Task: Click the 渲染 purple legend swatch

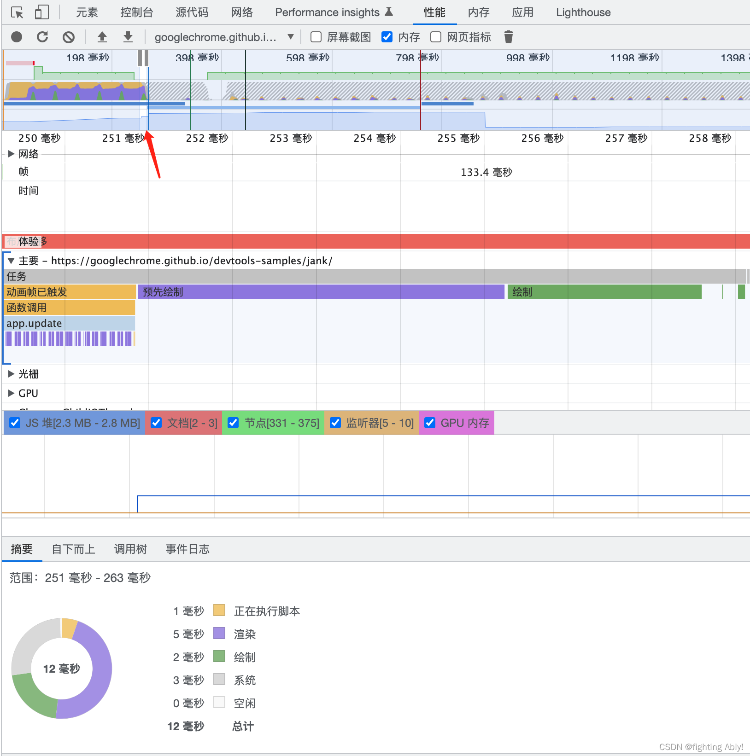Action: coord(219,634)
